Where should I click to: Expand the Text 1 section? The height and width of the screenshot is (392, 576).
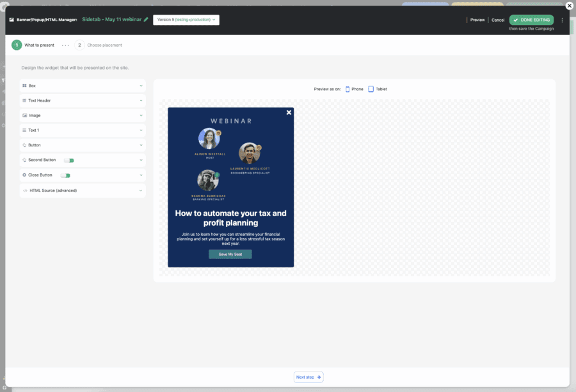tap(83, 130)
